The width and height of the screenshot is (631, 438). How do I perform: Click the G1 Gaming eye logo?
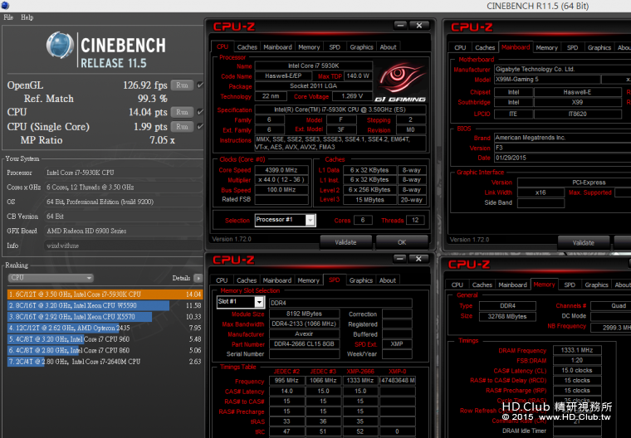(x=401, y=81)
